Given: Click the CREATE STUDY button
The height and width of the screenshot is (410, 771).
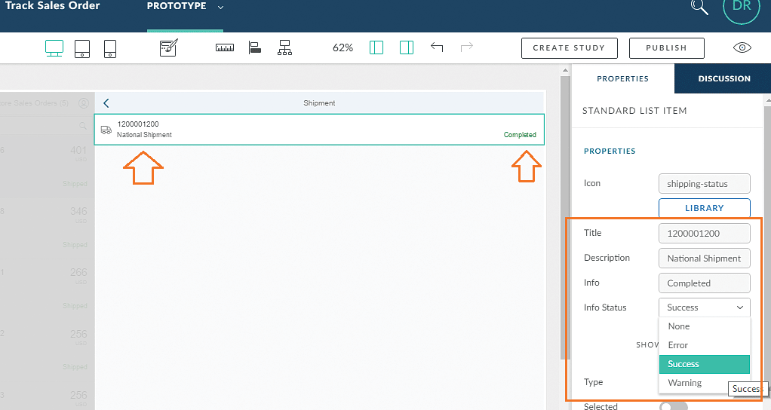Looking at the screenshot, I should (x=569, y=48).
